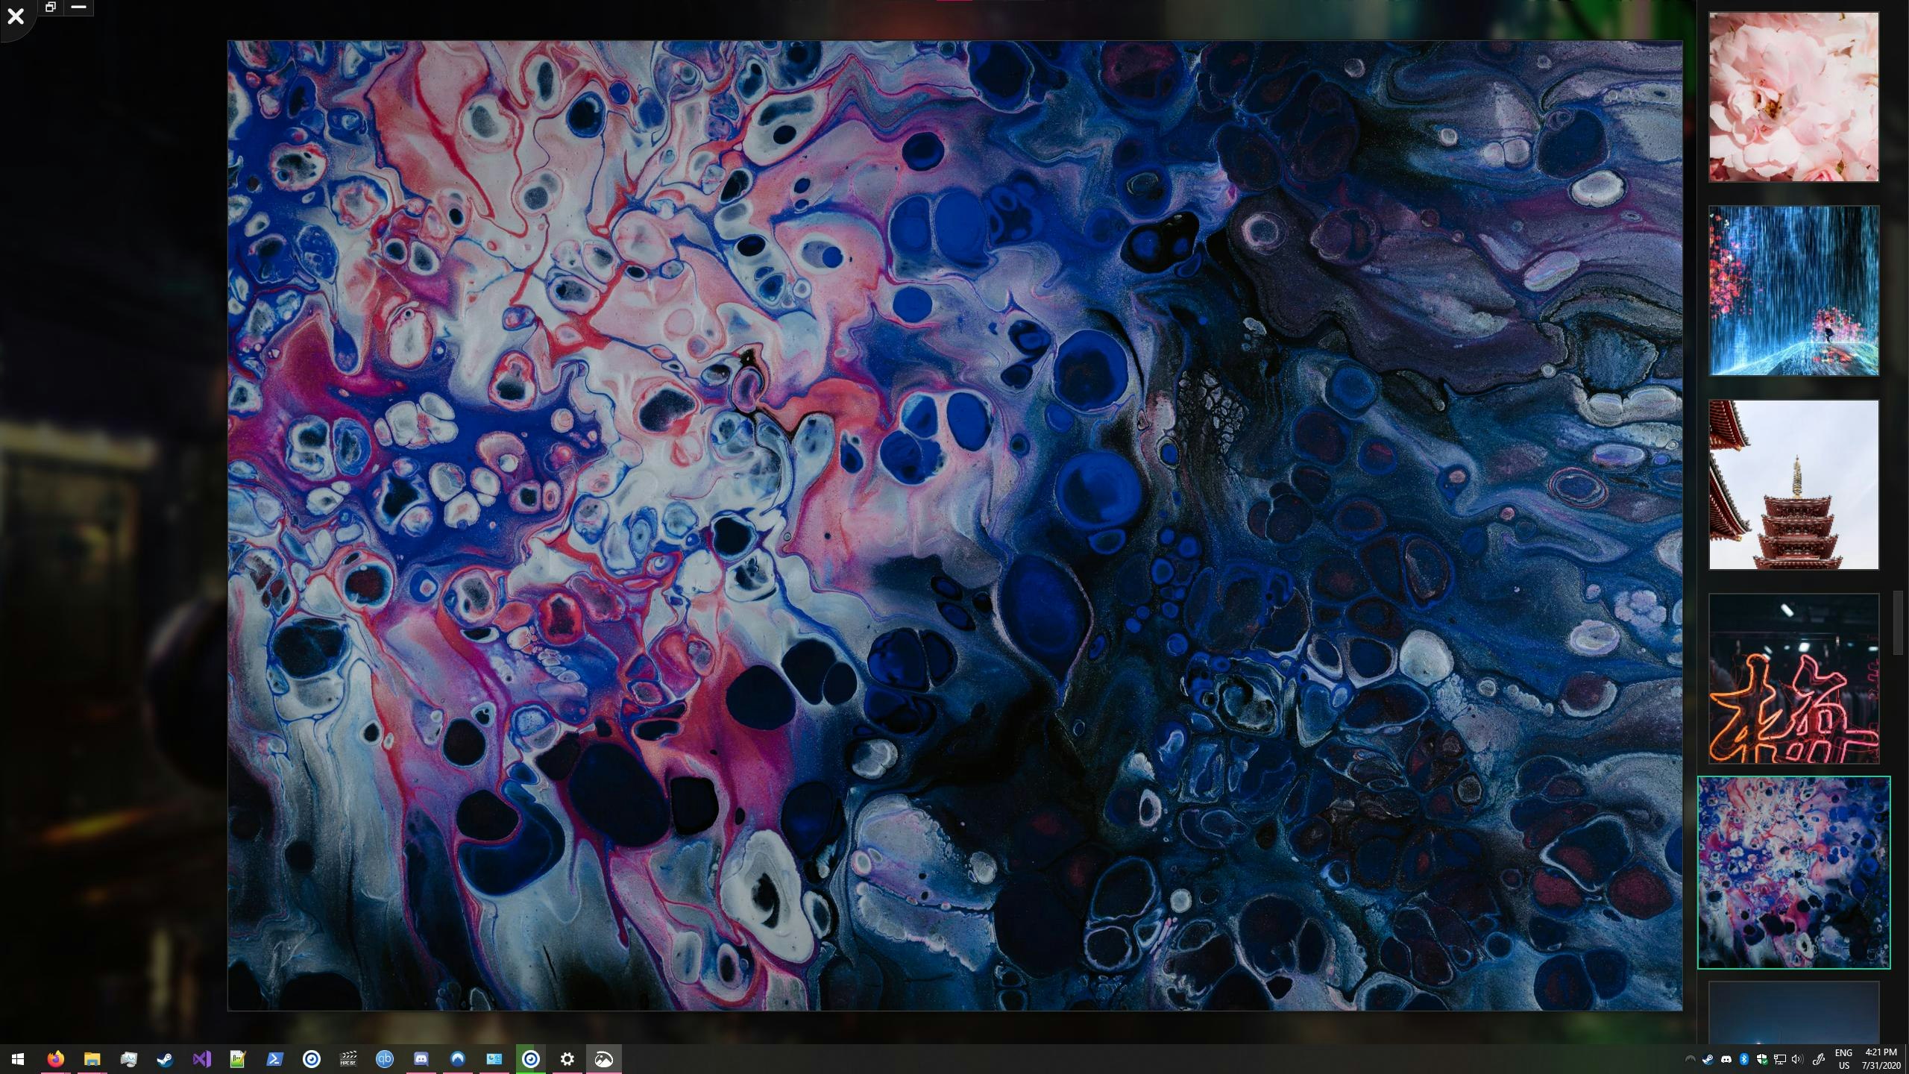
Task: Switch to Discord on the taskbar
Action: pos(421,1059)
